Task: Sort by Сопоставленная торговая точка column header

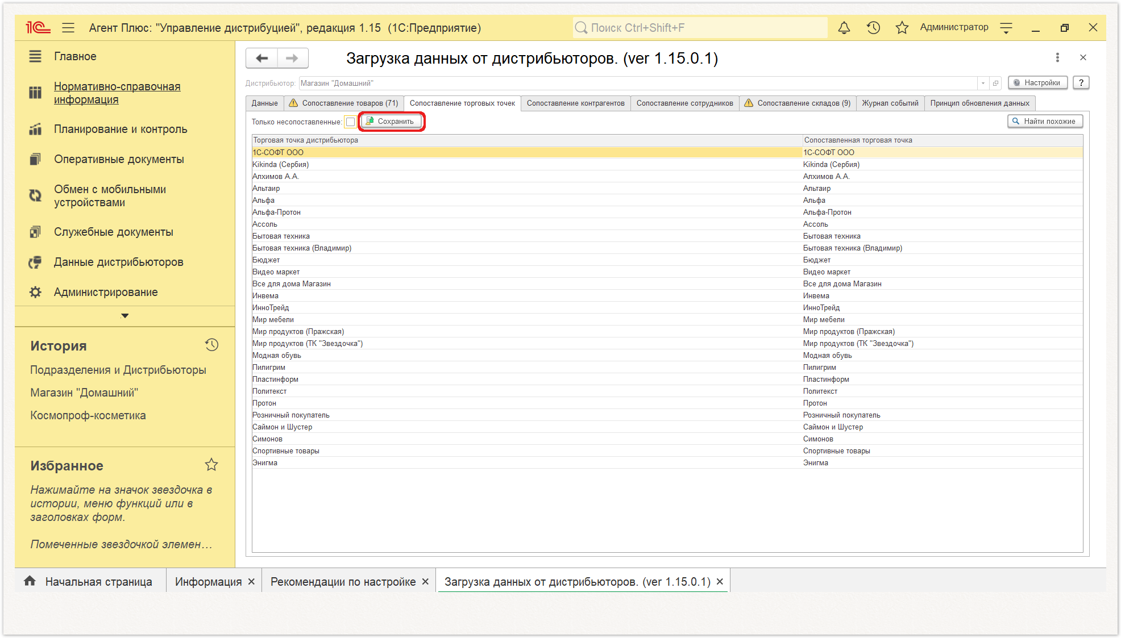Action: pos(943,140)
